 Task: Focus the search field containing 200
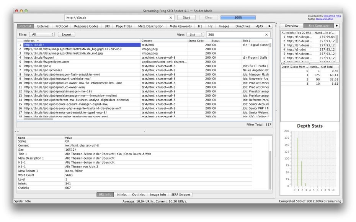pyautogui.click(x=238, y=35)
